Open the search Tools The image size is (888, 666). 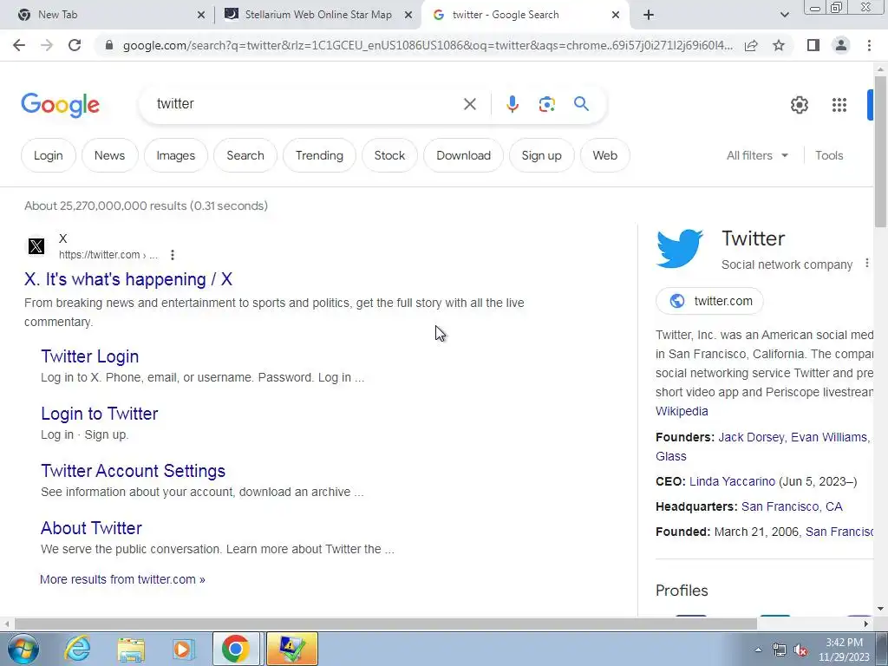pos(829,155)
